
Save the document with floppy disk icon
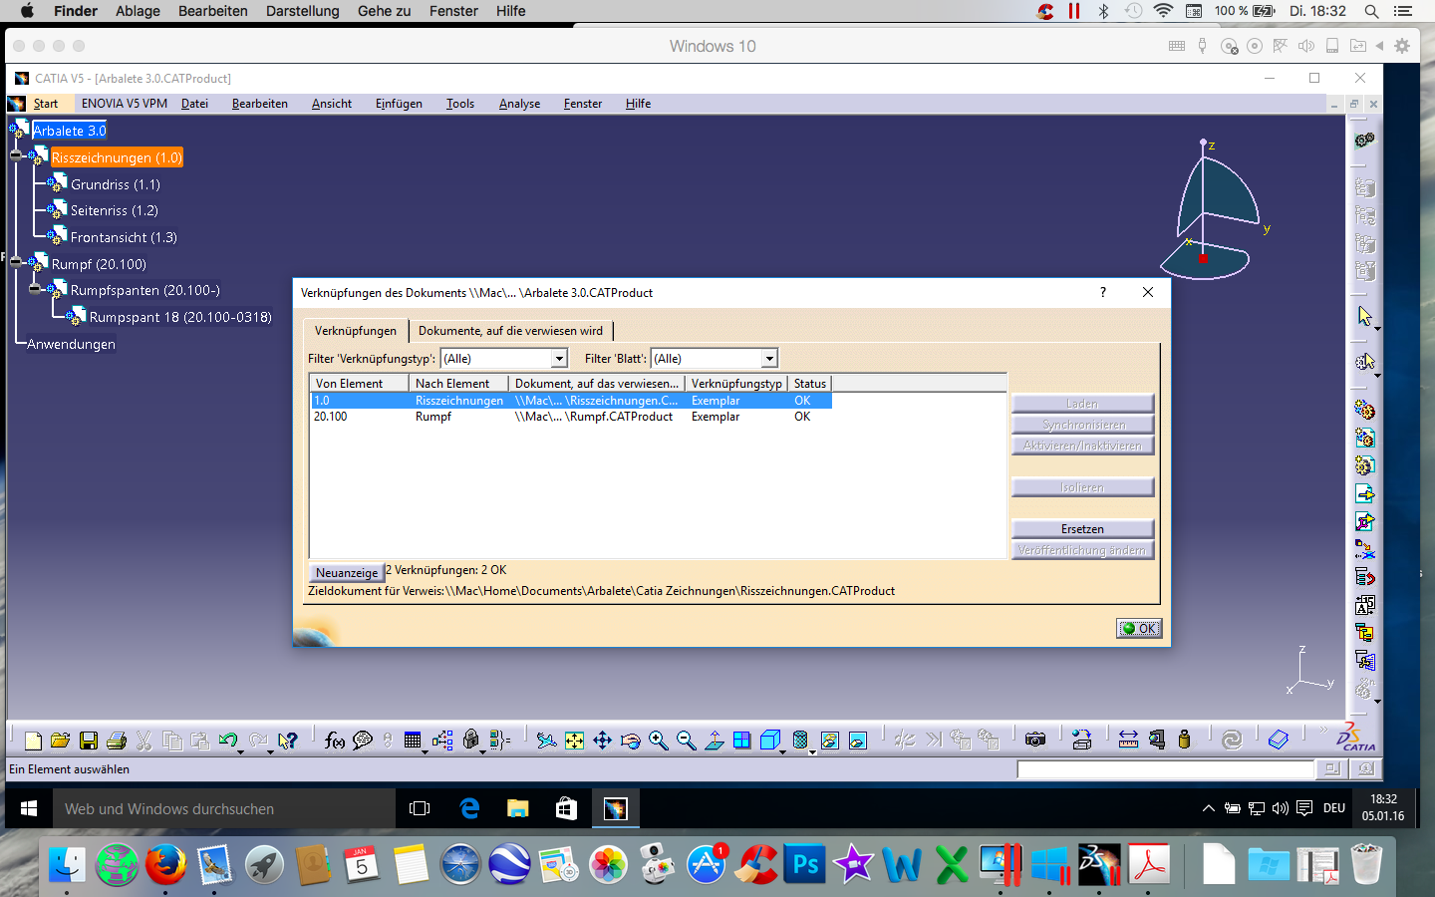coord(89,740)
